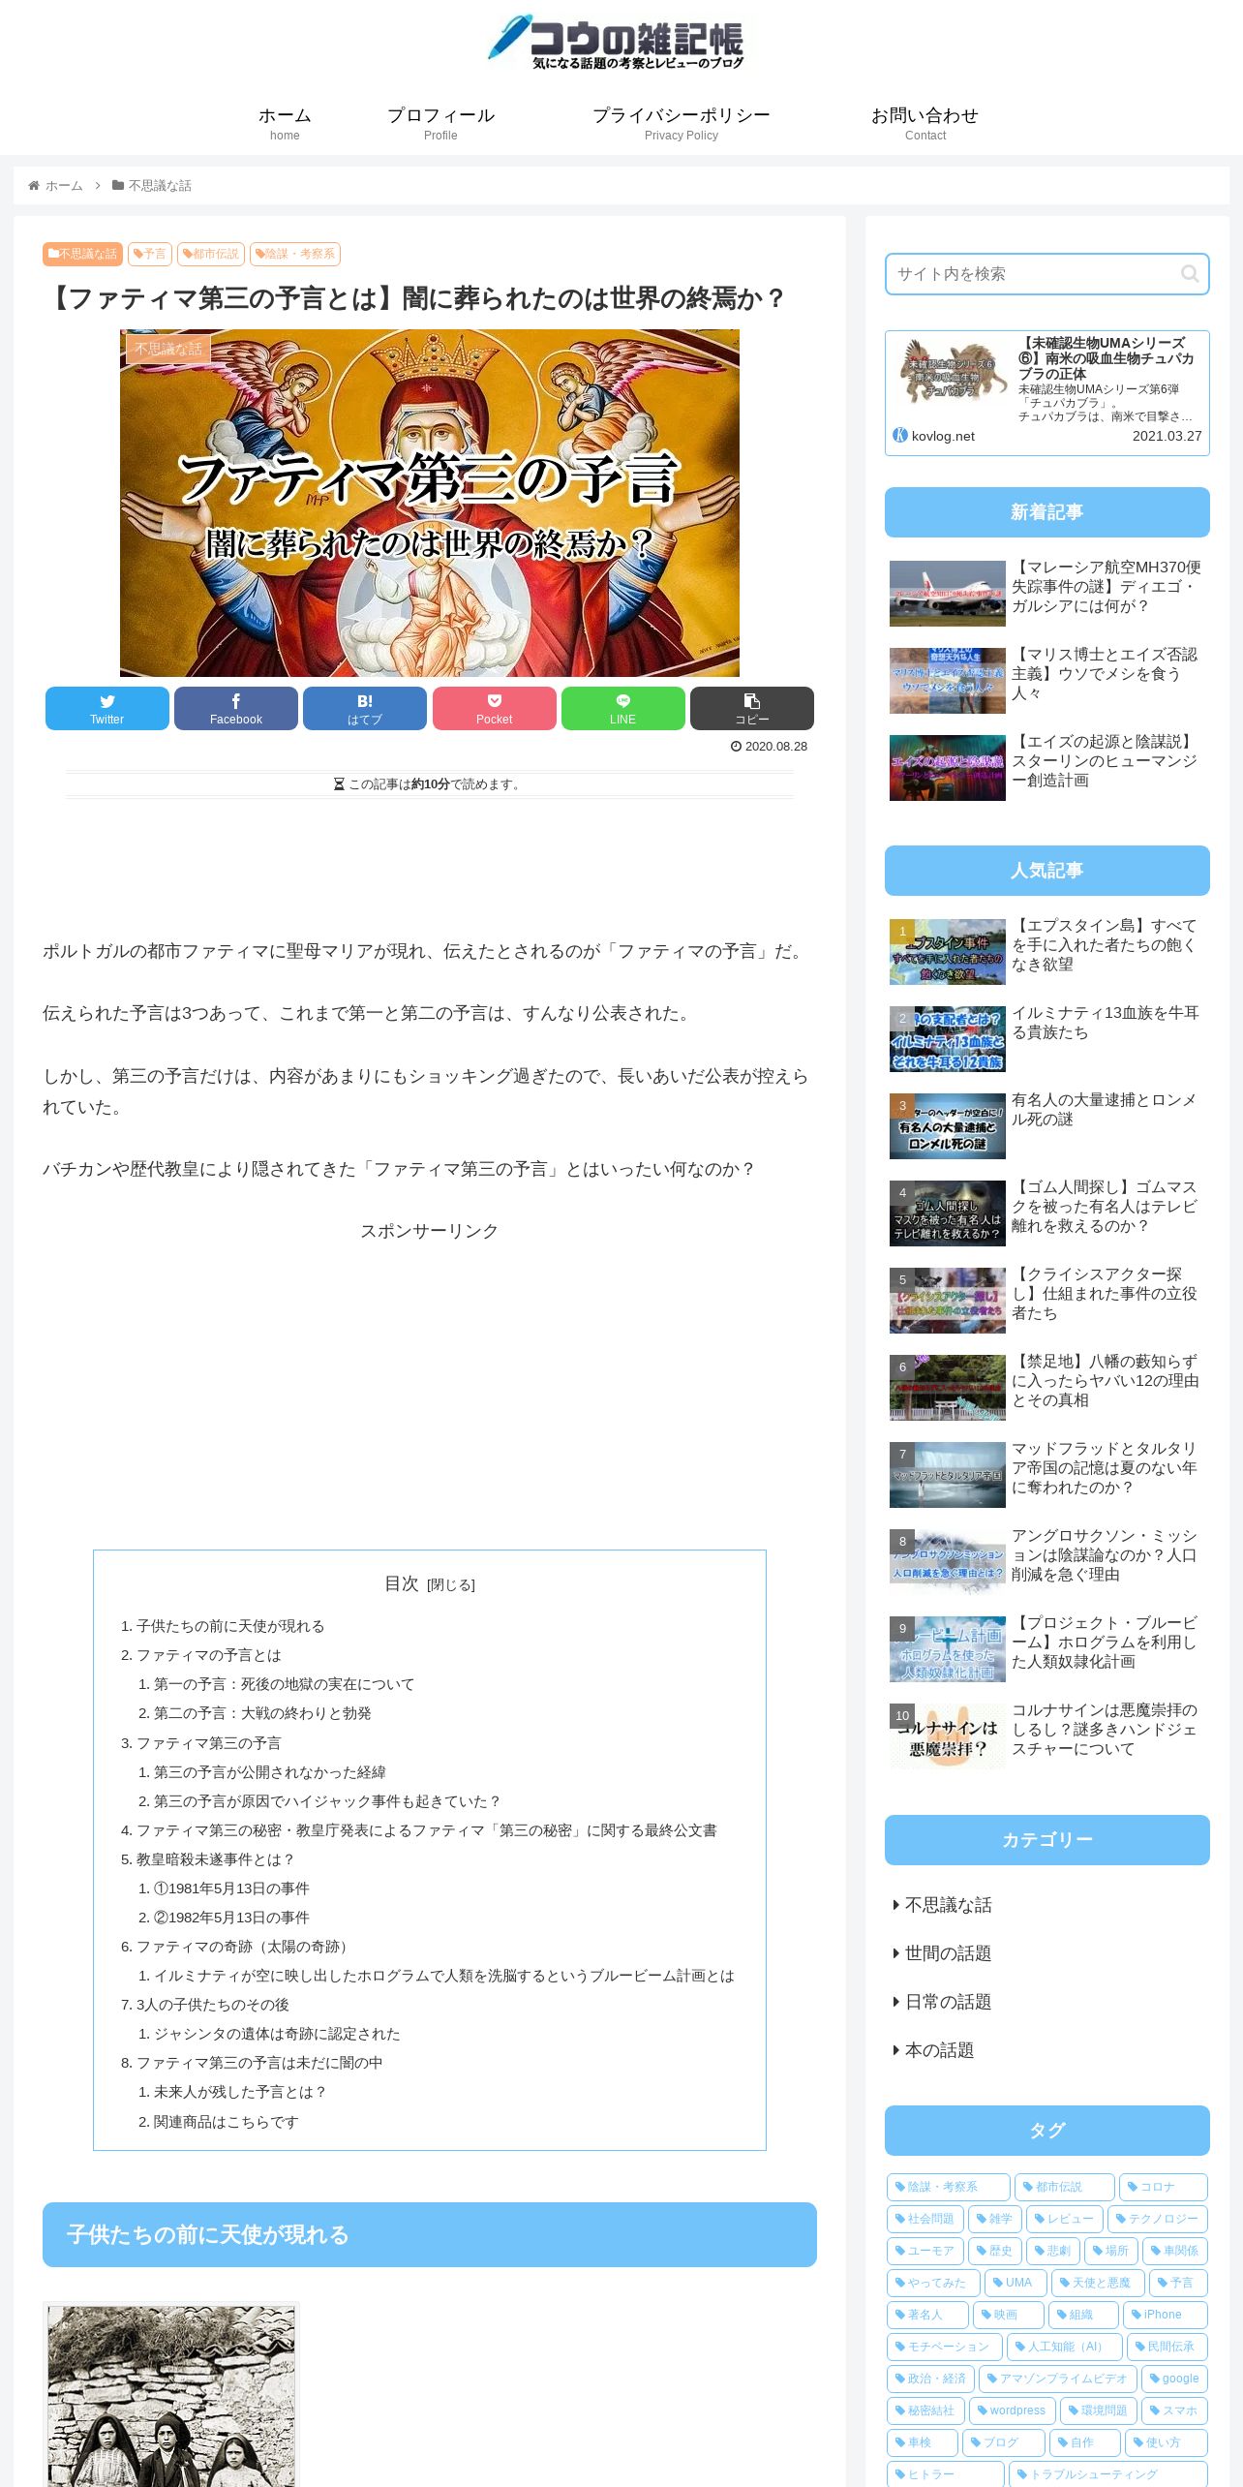This screenshot has width=1243, height=2487.
Task: Jump to 関連商品はこちらです in contents
Action: tap(227, 2122)
